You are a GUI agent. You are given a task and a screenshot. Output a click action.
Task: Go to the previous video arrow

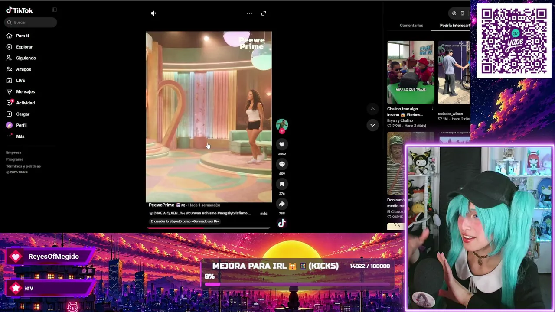pyautogui.click(x=372, y=109)
